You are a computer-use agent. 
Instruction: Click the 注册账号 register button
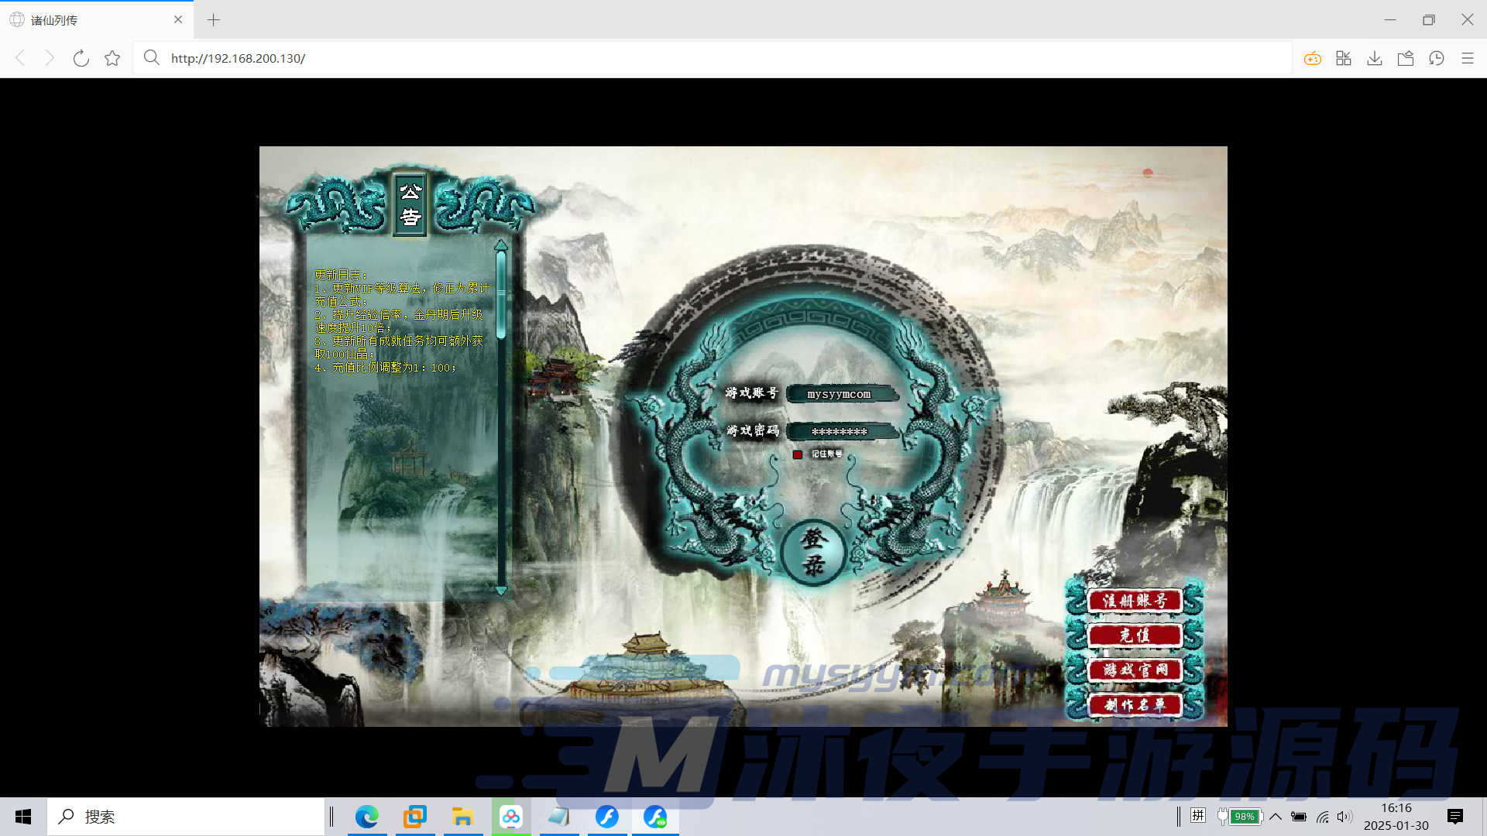(x=1135, y=601)
